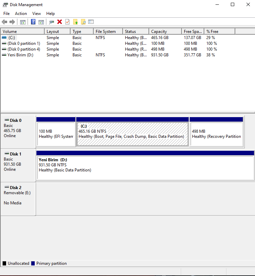Viewport: 255px width, 276px height.
Task: Click the Unallocated black legend swatch
Action: (4, 263)
